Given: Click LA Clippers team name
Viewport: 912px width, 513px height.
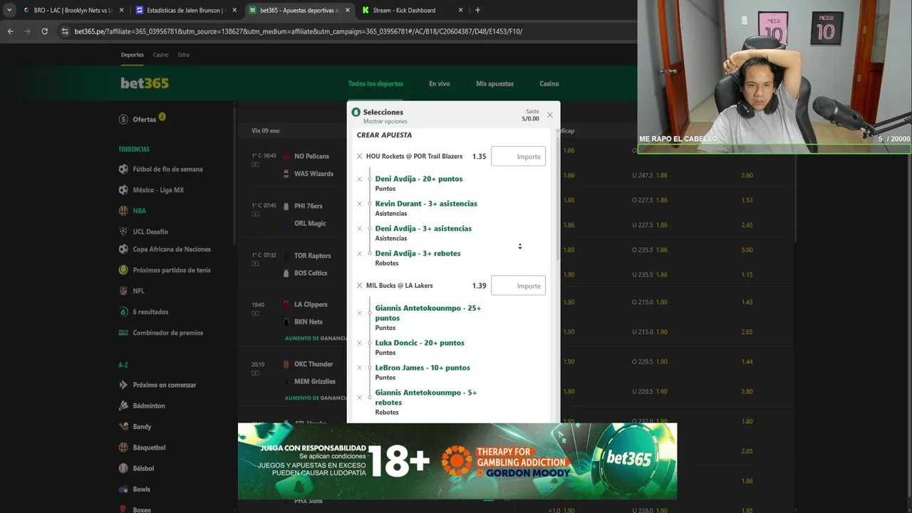Looking at the screenshot, I should 311,305.
